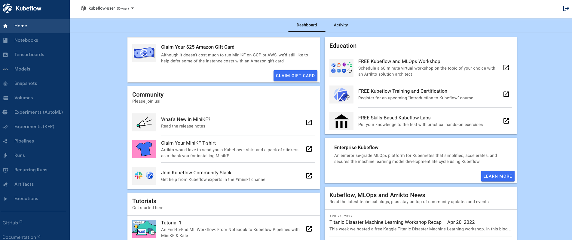Open external link icon for FREE Kubeflow and MLOps Workshop

pyautogui.click(x=506, y=67)
